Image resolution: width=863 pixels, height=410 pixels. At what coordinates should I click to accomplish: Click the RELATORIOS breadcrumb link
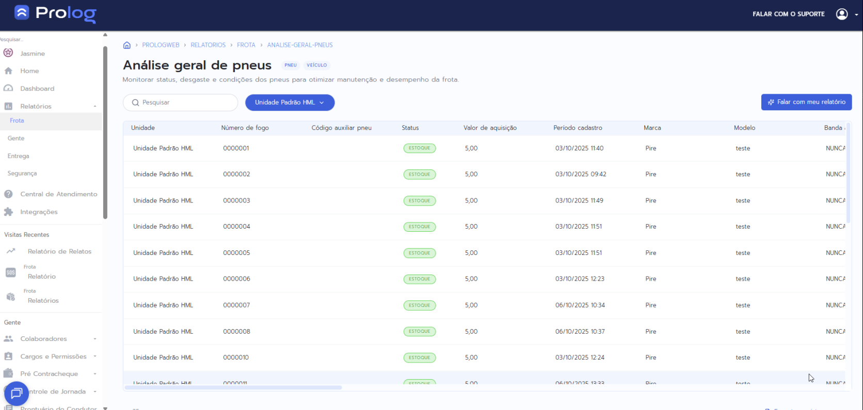208,45
